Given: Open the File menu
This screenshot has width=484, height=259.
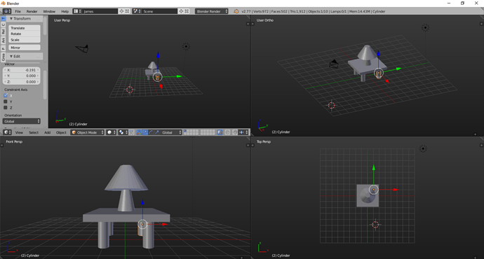Looking at the screenshot, I should (18, 11).
